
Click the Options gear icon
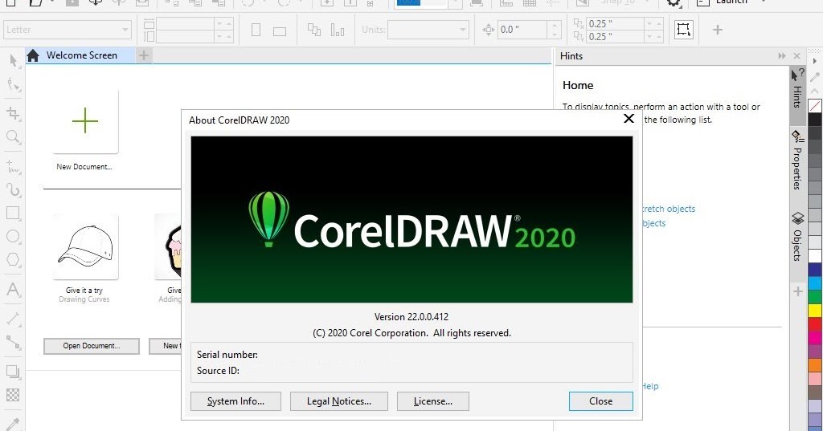click(x=674, y=3)
